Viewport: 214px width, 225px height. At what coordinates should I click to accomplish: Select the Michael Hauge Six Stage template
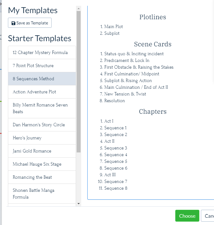(42, 164)
